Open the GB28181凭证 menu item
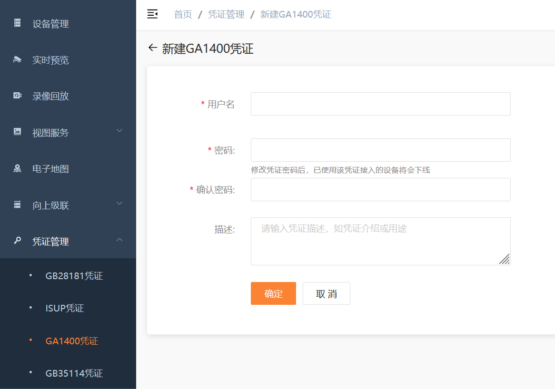 coord(74,276)
